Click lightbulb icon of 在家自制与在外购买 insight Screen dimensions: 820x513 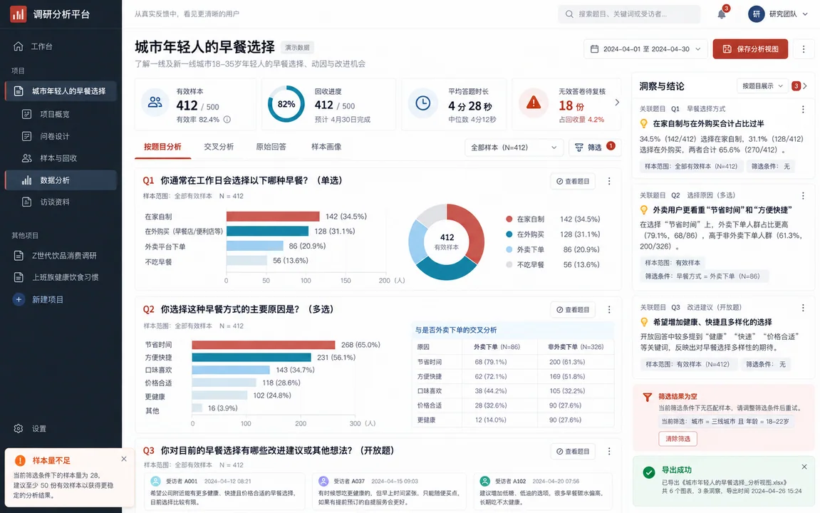pos(644,123)
